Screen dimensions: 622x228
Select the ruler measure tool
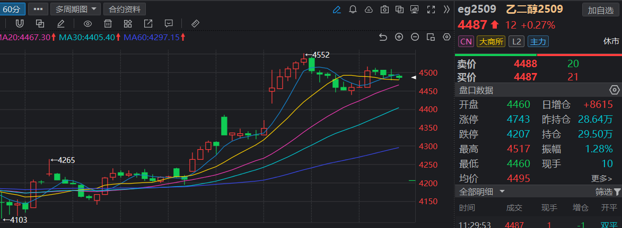pos(195,24)
